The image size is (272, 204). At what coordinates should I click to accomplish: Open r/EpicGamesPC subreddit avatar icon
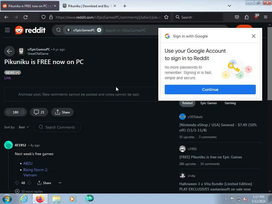coord(21,51)
